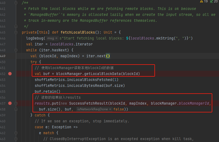Click line number 455 in the gutter
219x142 pixels.
[x=3, y=92]
